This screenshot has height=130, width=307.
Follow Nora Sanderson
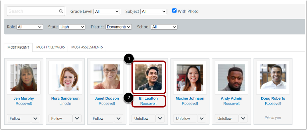pyautogui.click(x=61, y=118)
